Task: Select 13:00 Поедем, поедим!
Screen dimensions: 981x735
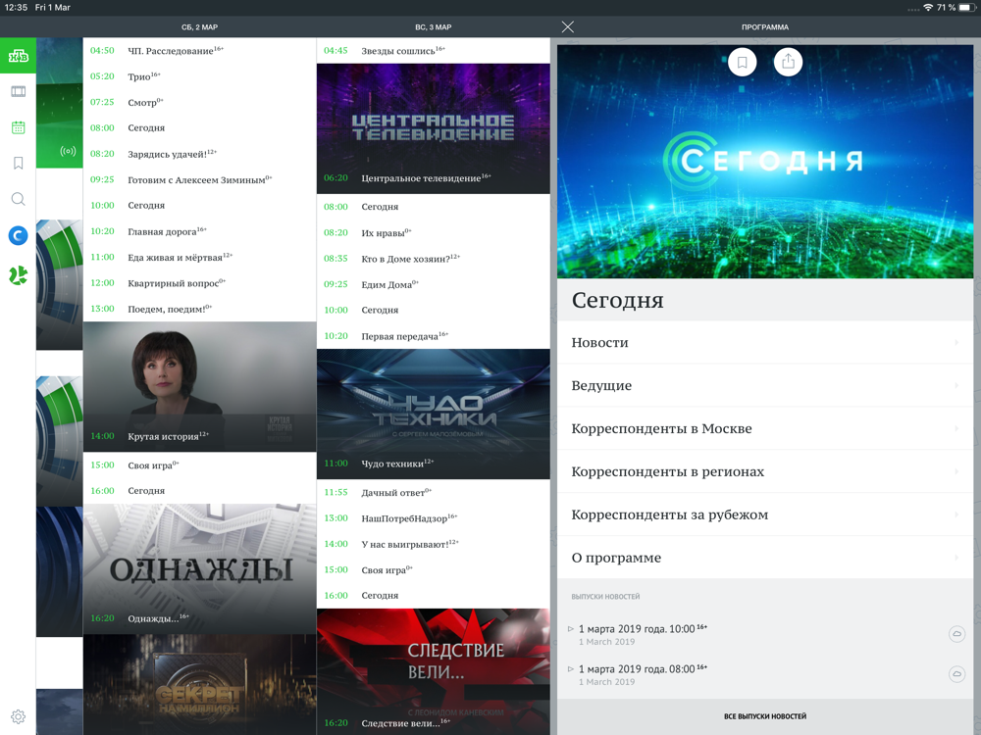Action: 199,309
